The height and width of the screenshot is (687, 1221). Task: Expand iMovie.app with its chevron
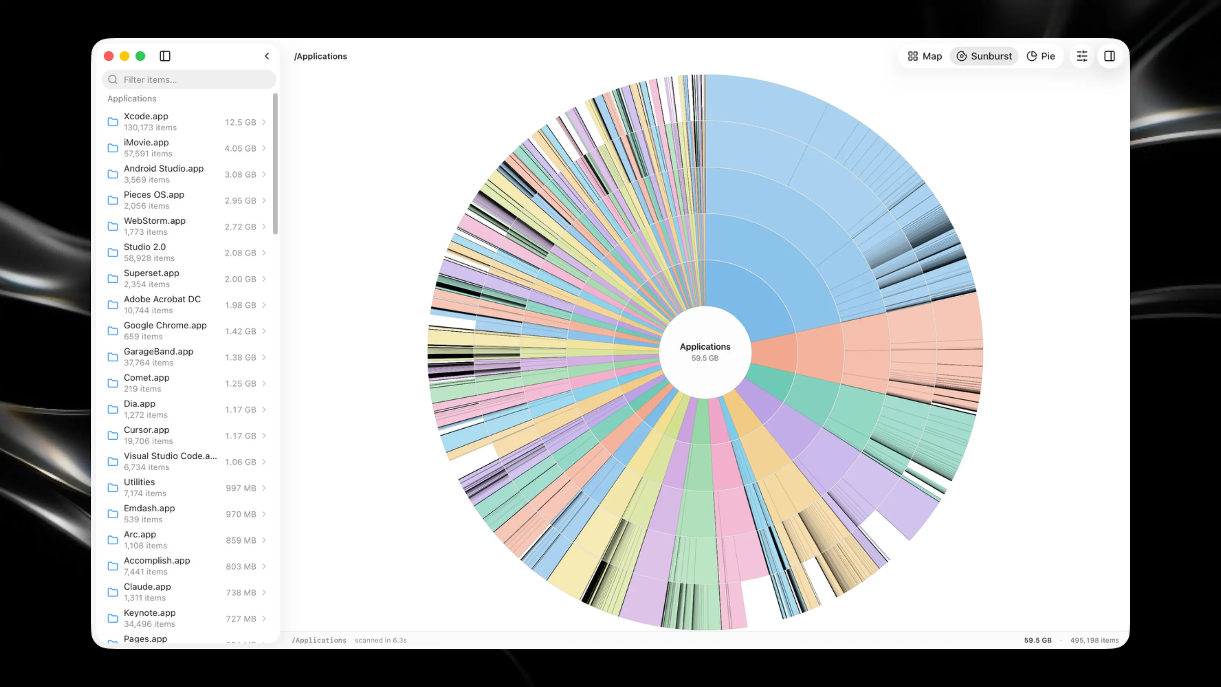pyautogui.click(x=264, y=148)
